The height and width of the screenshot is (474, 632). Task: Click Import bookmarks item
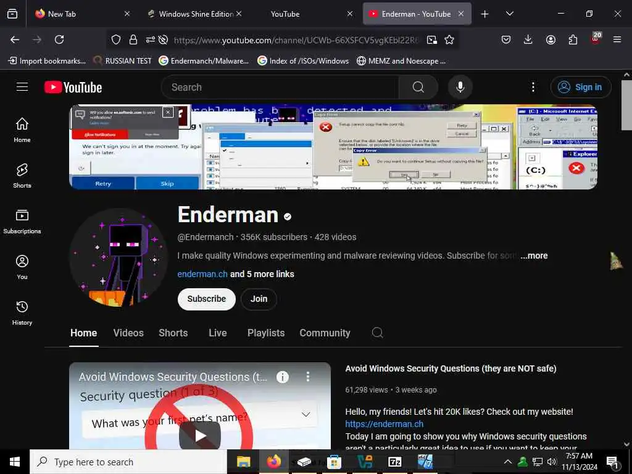pyautogui.click(x=47, y=61)
